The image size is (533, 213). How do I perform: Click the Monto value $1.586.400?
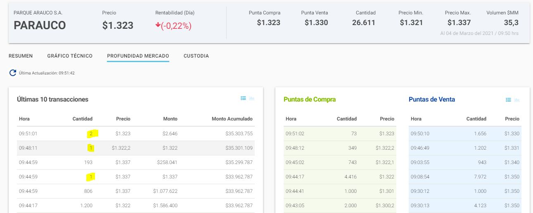(165, 206)
